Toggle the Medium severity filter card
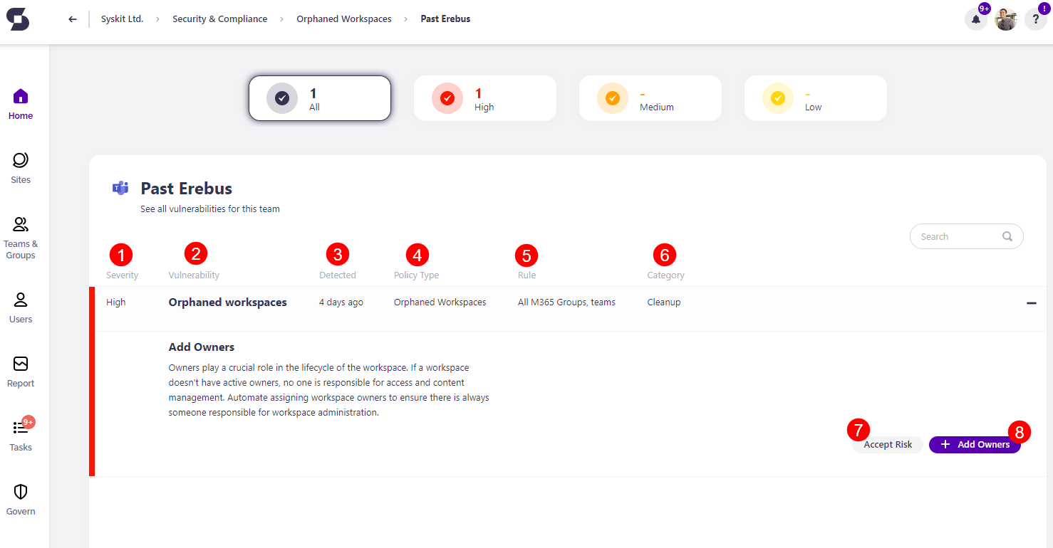The image size is (1053, 548). click(650, 98)
